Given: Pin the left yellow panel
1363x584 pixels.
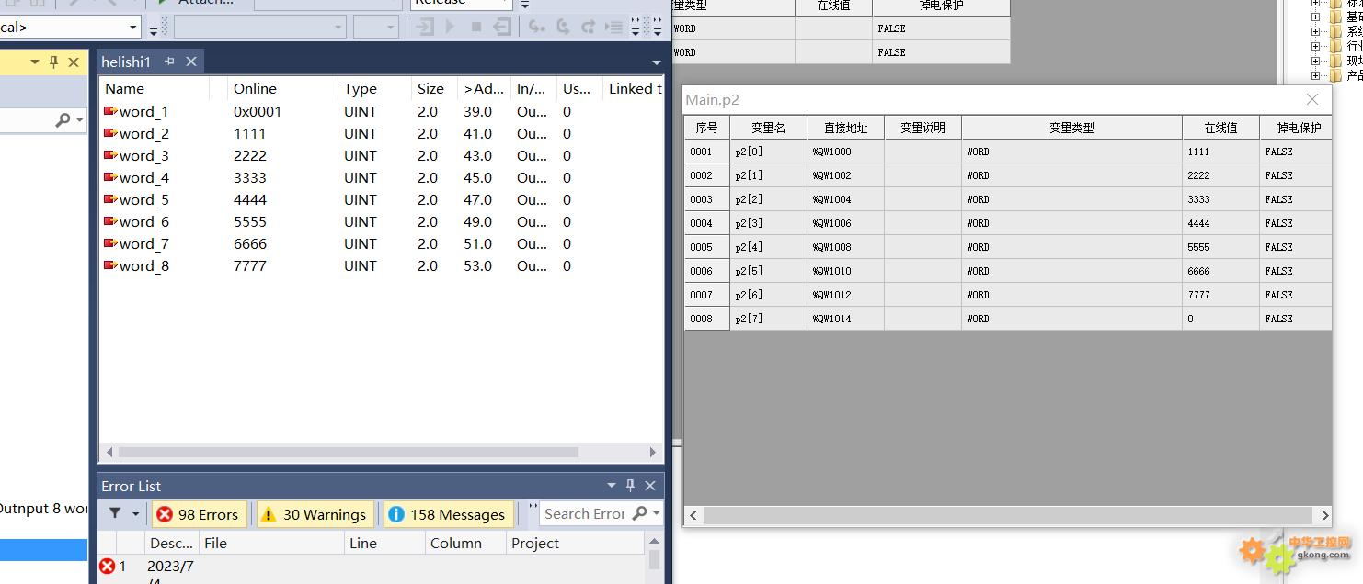Looking at the screenshot, I should [x=53, y=62].
